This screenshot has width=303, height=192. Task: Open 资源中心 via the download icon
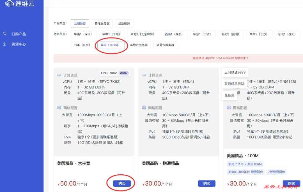pos(4,44)
